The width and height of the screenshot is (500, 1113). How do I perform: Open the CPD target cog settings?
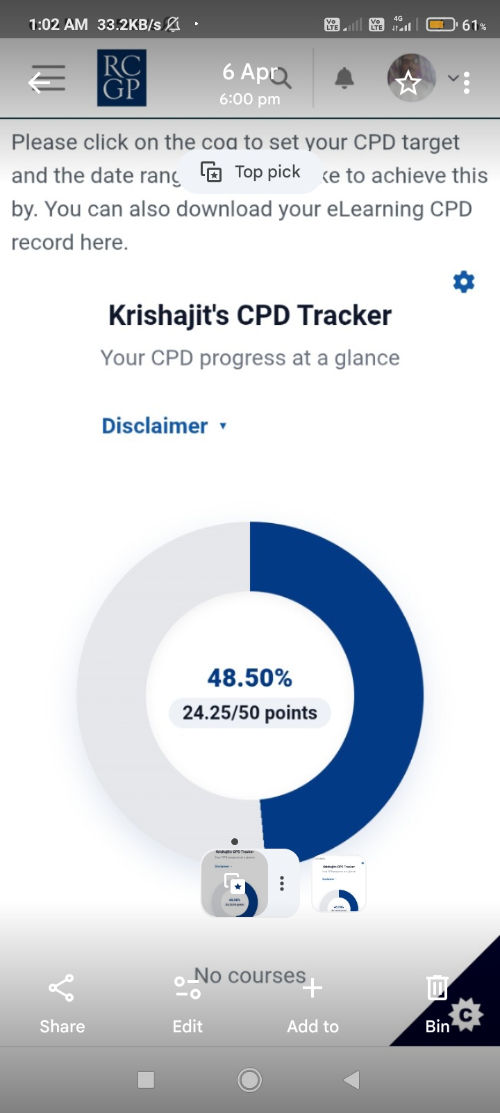point(464,282)
